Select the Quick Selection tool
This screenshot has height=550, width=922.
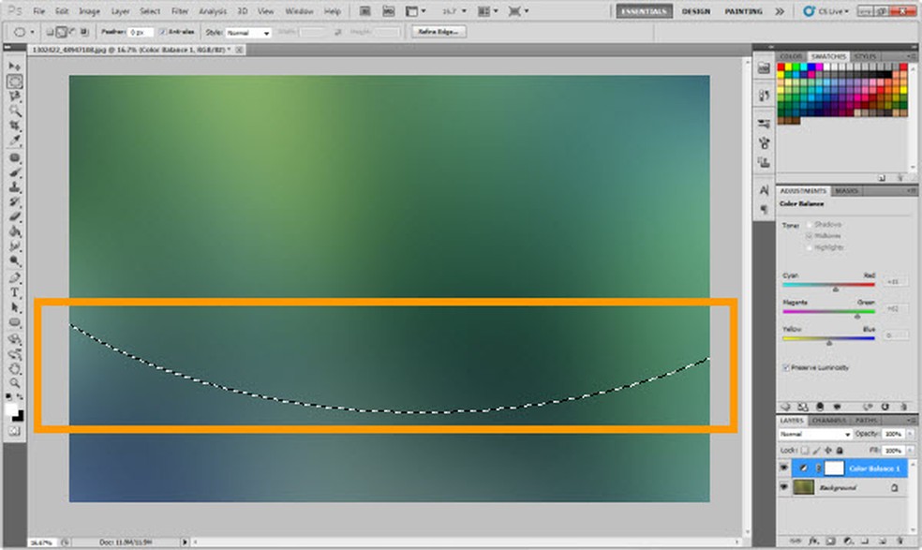pos(15,111)
